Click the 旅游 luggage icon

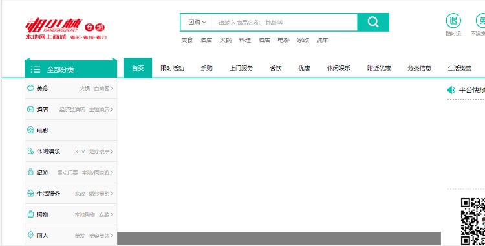[x=30, y=172]
